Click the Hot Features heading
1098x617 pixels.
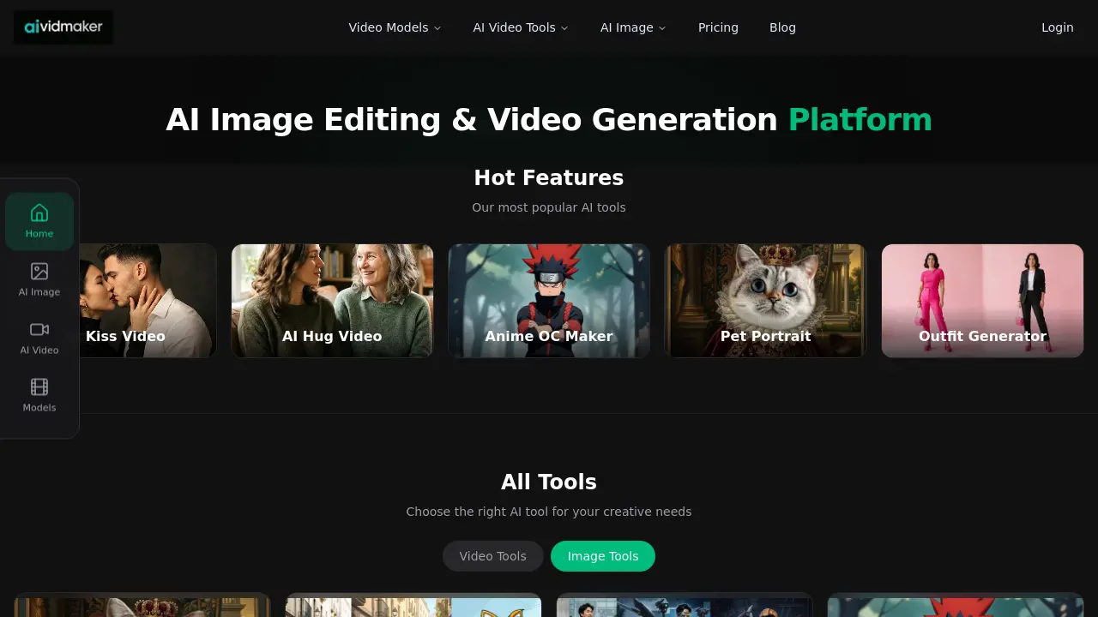[549, 177]
